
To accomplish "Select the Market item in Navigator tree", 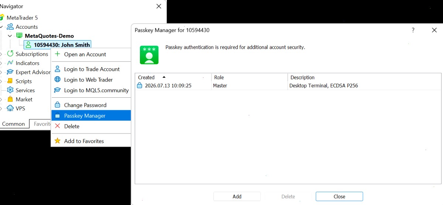I will coord(24,99).
